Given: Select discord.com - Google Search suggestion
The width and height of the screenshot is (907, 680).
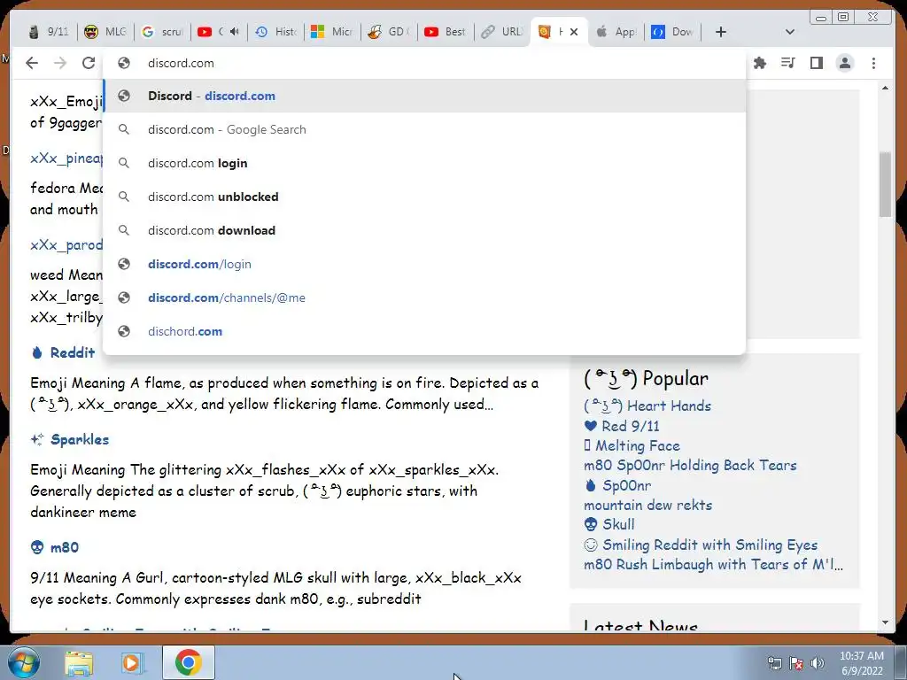Looking at the screenshot, I should (x=424, y=129).
